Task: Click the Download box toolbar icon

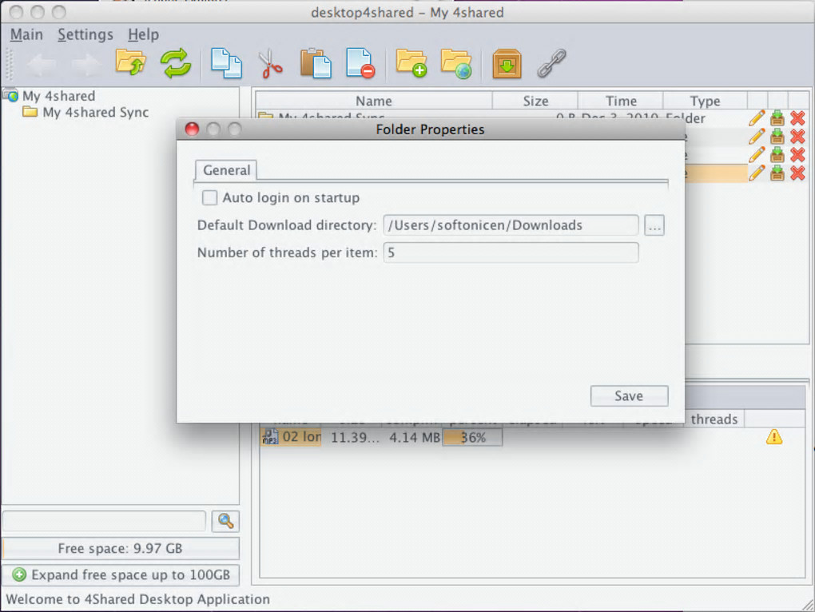Action: pyautogui.click(x=507, y=63)
